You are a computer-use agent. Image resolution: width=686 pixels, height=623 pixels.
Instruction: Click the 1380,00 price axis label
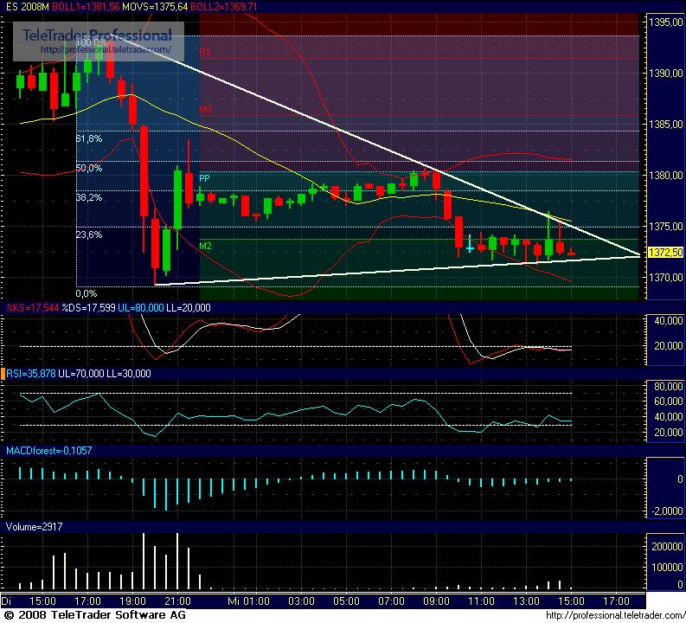(665, 176)
